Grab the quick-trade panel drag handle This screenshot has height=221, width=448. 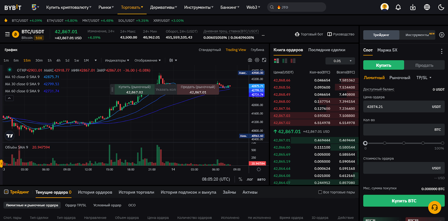(x=112, y=89)
